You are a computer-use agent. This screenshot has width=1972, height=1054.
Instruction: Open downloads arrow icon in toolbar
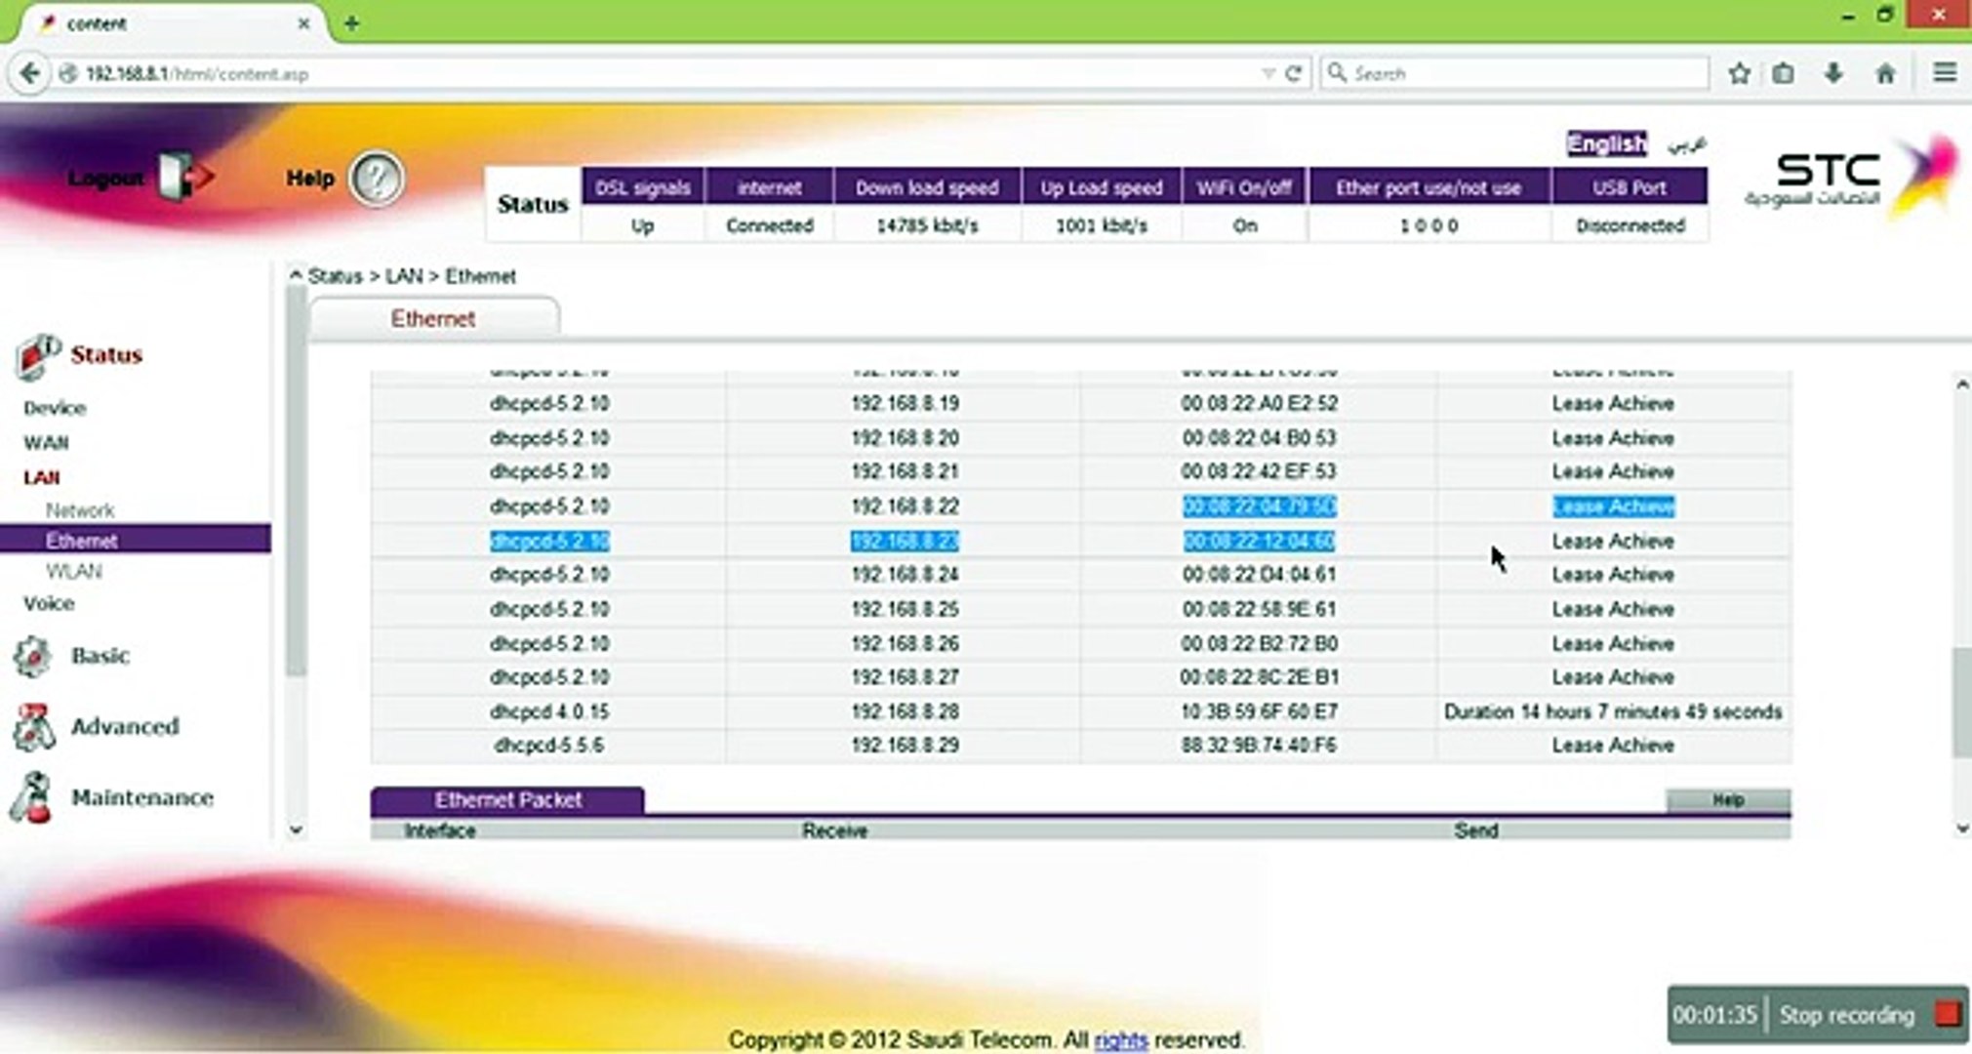[1833, 73]
